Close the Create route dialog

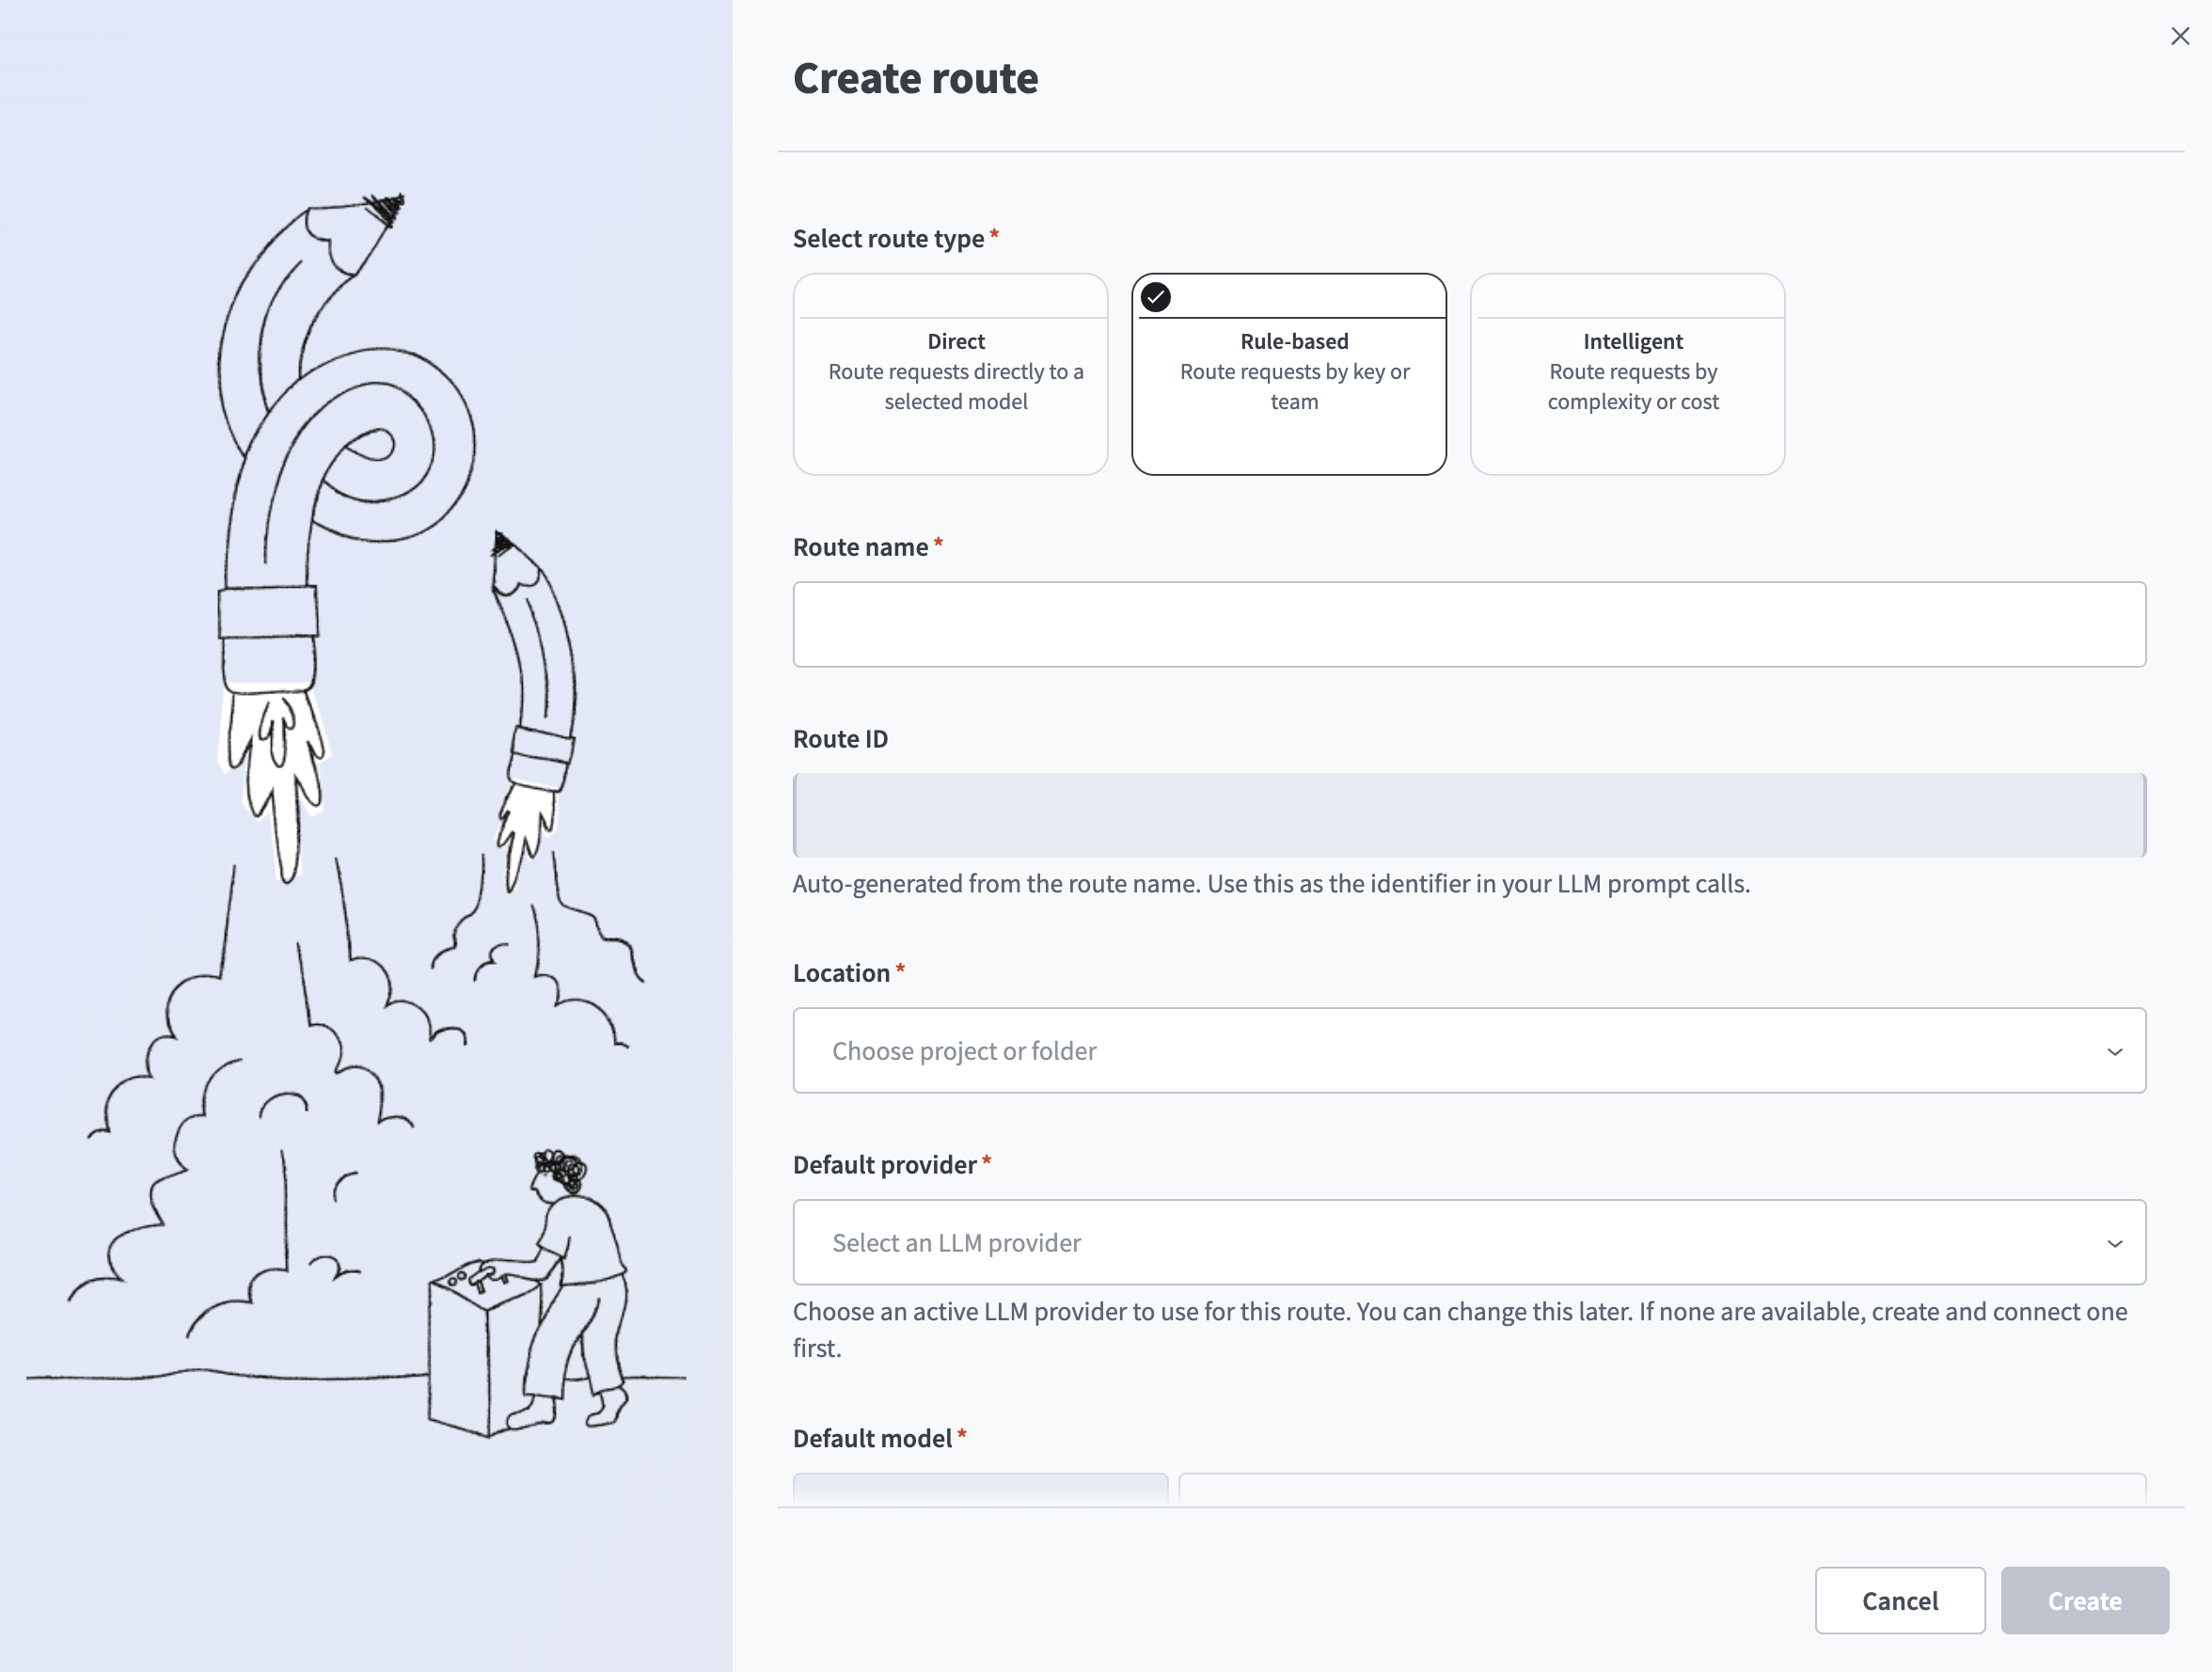click(2180, 36)
